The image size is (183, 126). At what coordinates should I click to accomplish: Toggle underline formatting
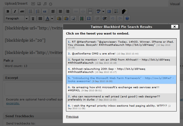coord(33,18)
